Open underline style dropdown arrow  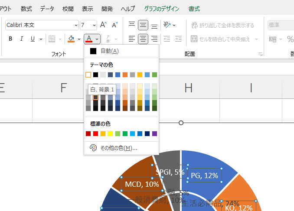pos(41,39)
